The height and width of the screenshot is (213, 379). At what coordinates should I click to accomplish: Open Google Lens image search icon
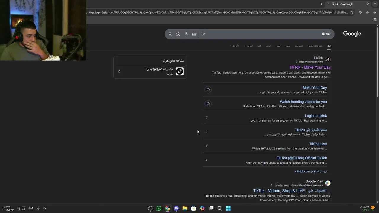178,34
